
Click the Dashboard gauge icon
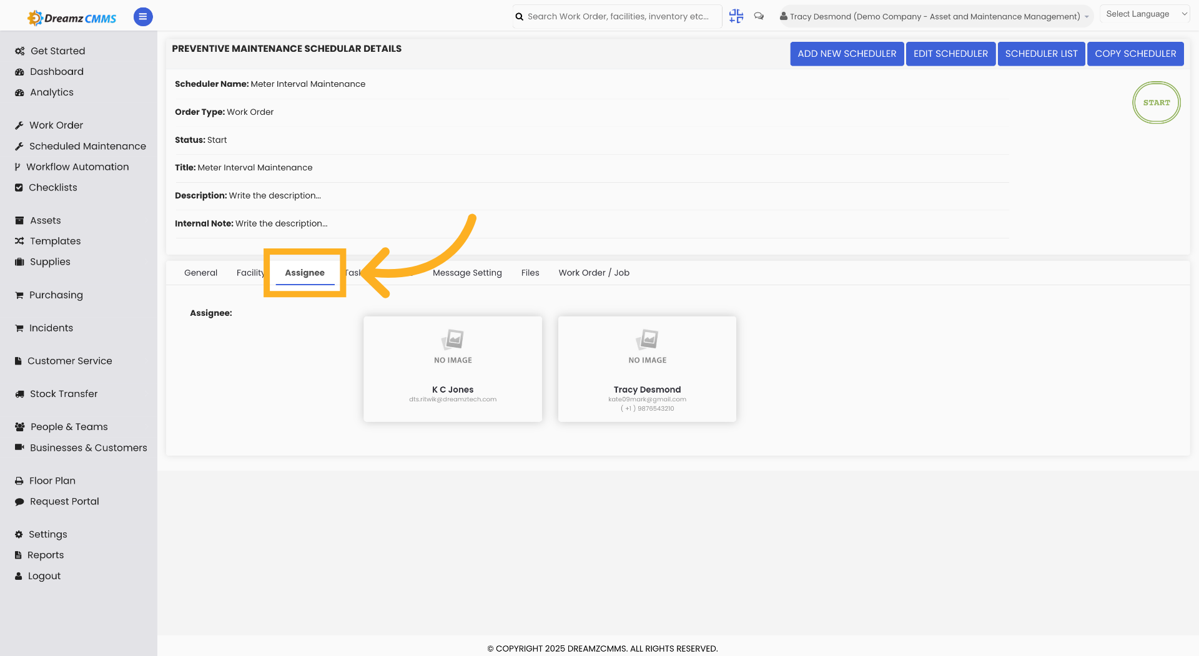pos(19,72)
